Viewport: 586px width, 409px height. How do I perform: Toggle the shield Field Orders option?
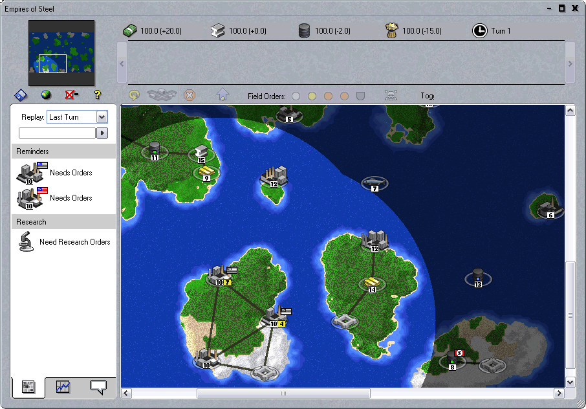click(360, 96)
